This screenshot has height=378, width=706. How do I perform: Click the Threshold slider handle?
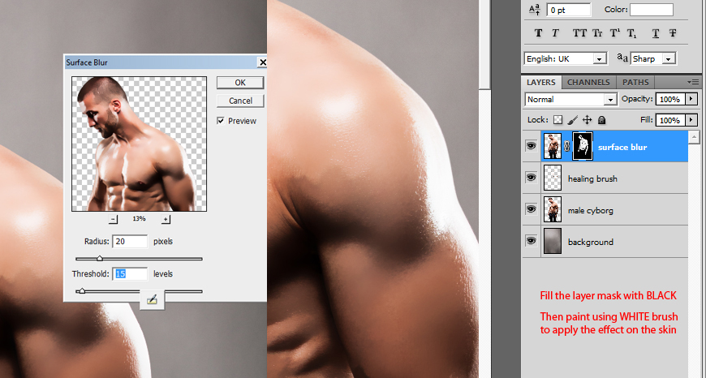point(81,291)
